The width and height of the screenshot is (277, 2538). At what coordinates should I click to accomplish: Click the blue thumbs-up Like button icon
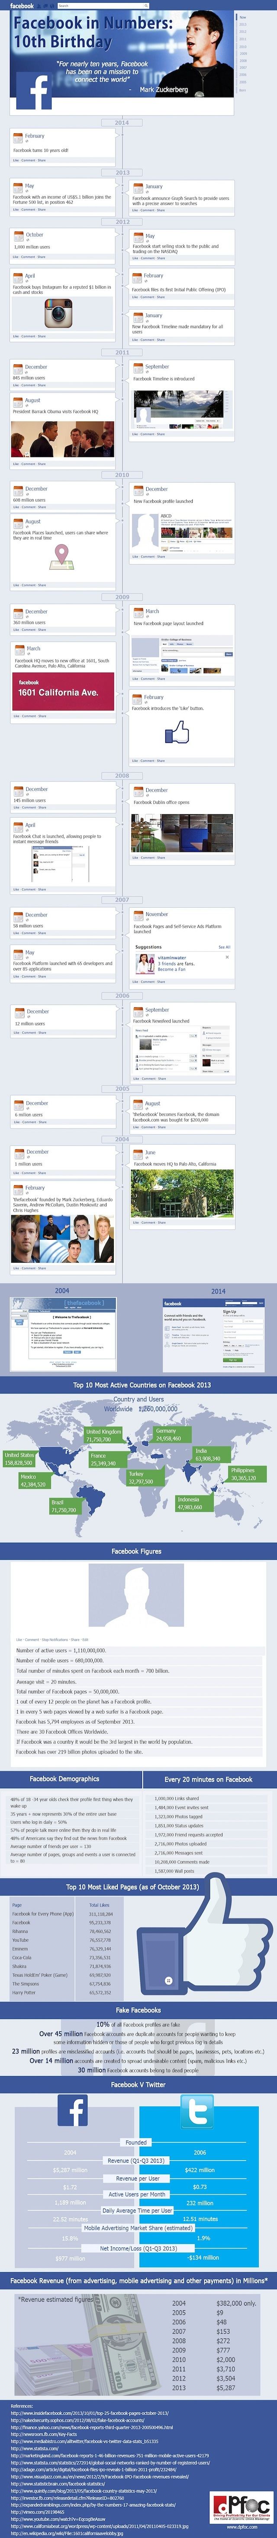click(x=177, y=732)
